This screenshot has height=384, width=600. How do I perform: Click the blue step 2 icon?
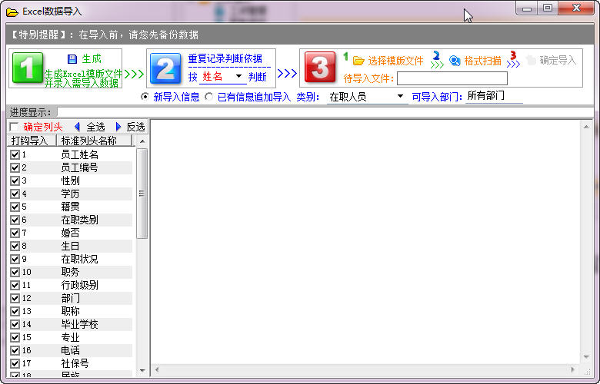165,69
